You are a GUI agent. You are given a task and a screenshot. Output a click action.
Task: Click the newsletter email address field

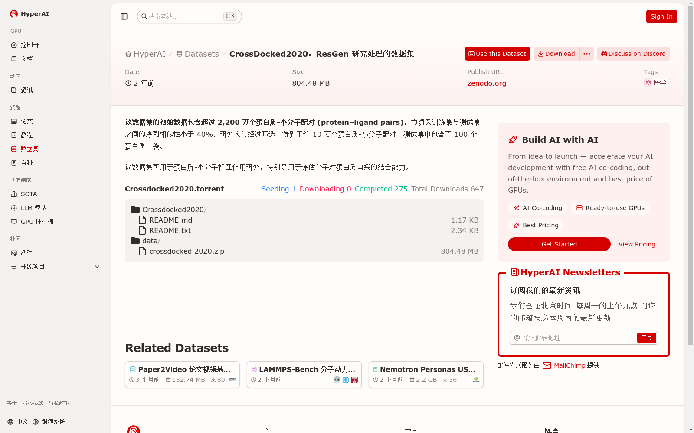(573, 338)
